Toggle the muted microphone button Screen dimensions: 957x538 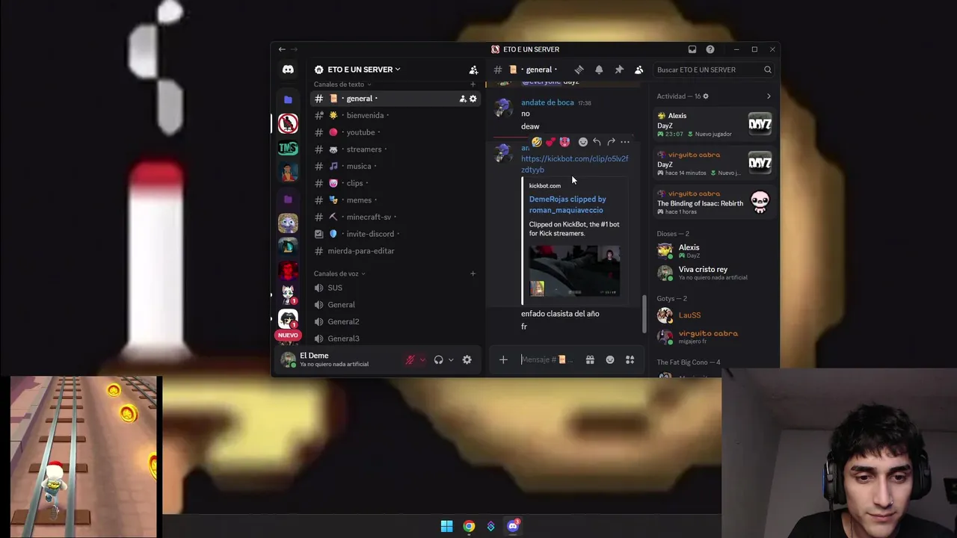[410, 360]
